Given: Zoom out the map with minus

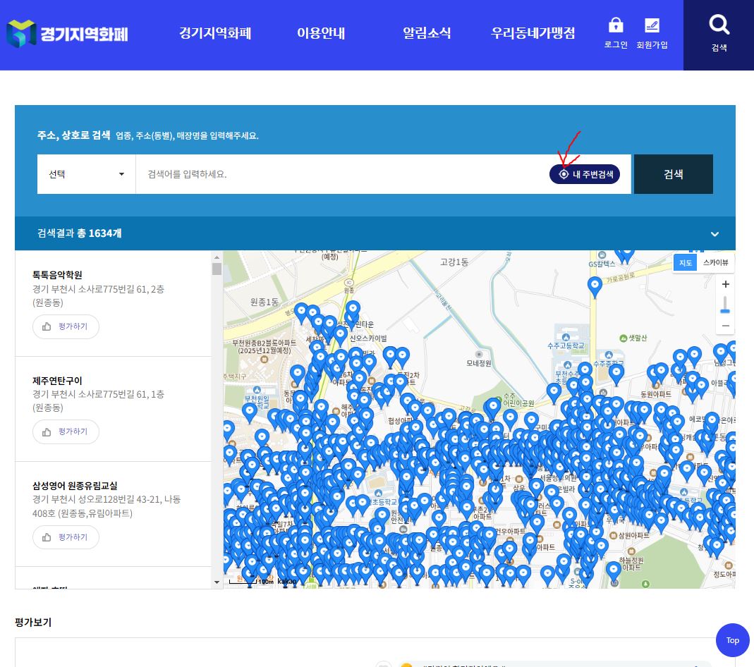Looking at the screenshot, I should (726, 326).
